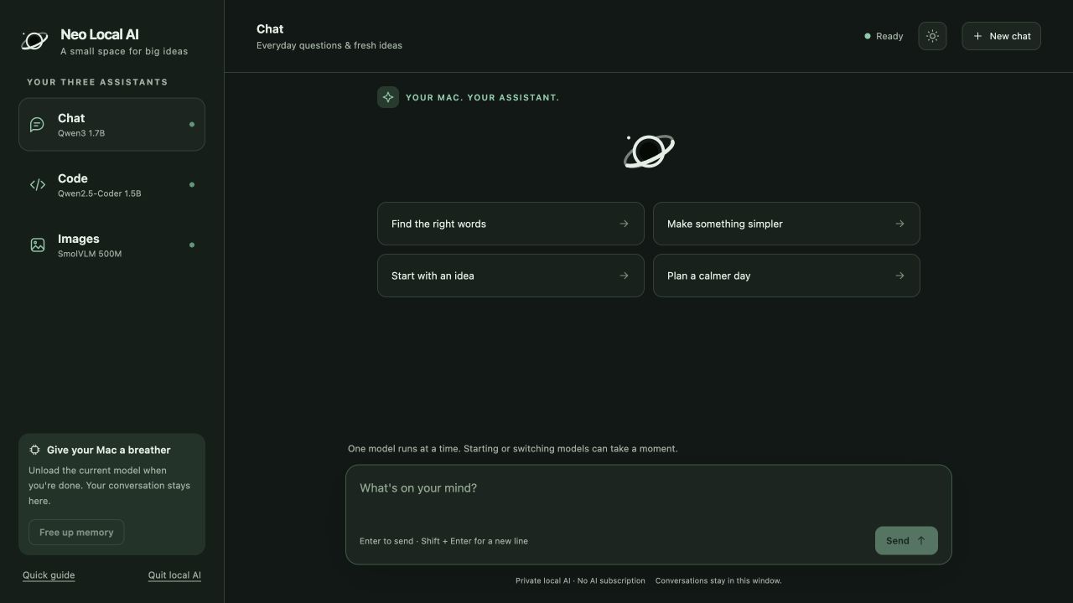Start a New chat
1073x603 pixels.
coord(1001,36)
